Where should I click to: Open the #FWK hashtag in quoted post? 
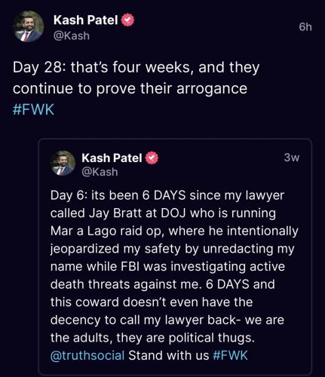(x=230, y=355)
